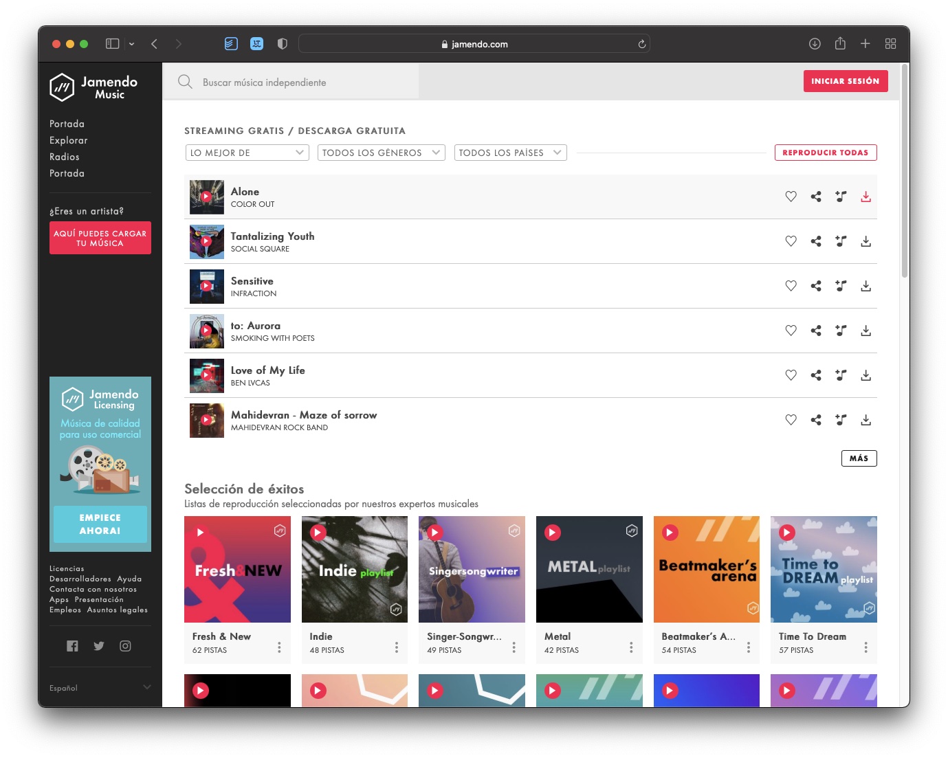Share the to: Aurora track
This screenshot has height=758, width=948.
(816, 331)
